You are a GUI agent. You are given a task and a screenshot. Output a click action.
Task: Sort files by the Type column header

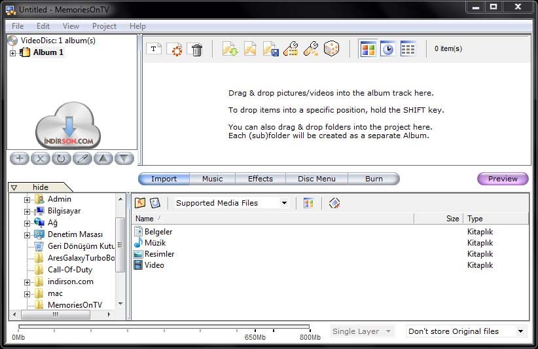496,219
